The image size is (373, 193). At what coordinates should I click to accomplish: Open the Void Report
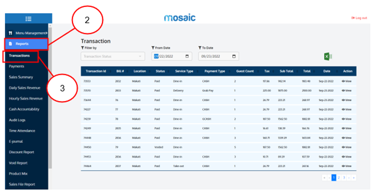18,163
